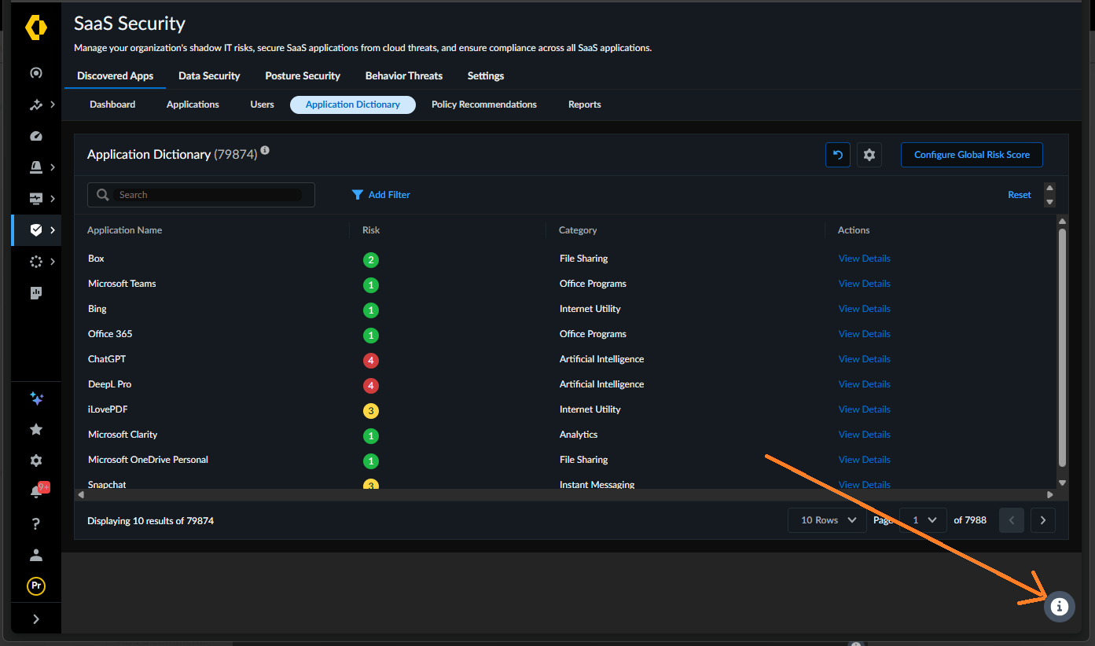
Task: Go to the Dashboard sub-tab
Action: tap(112, 105)
